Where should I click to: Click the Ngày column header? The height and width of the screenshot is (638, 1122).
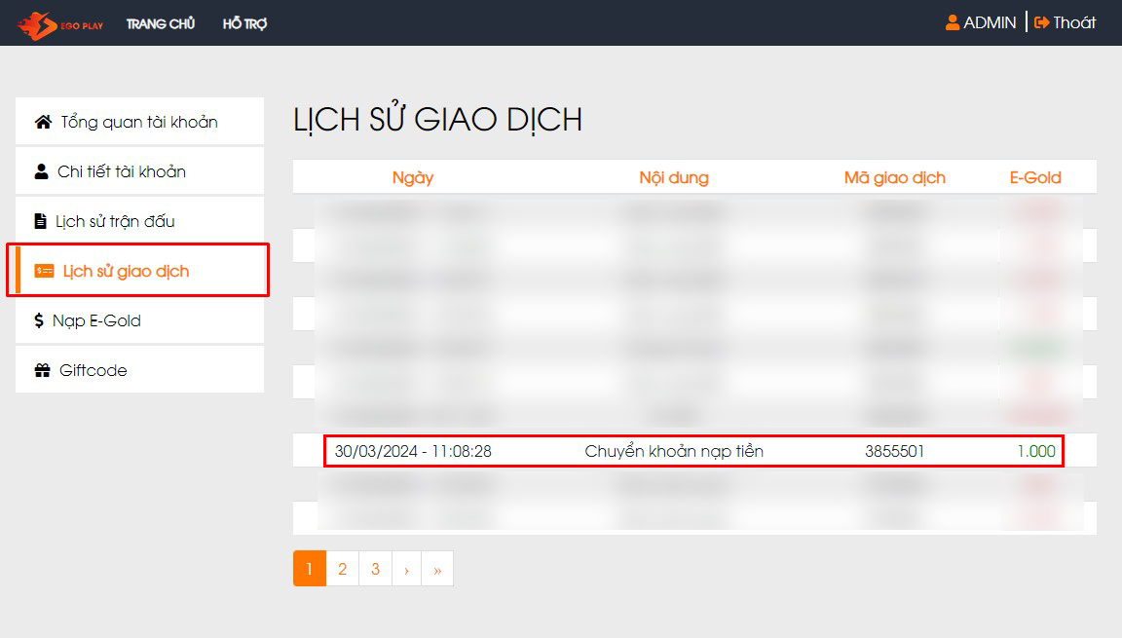(x=413, y=177)
